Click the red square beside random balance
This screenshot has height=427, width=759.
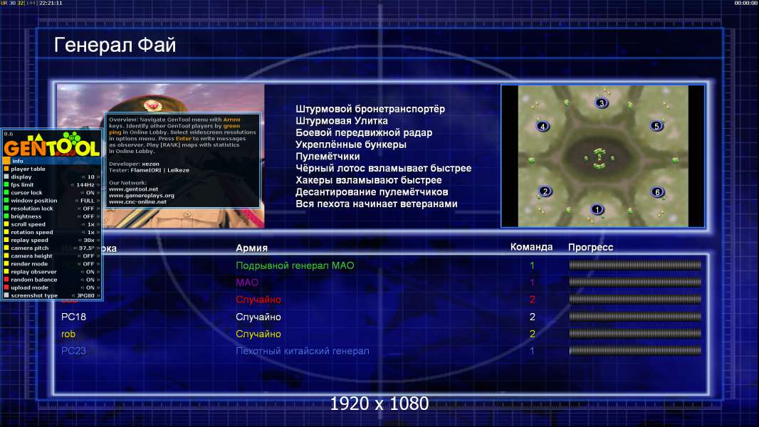[6, 280]
